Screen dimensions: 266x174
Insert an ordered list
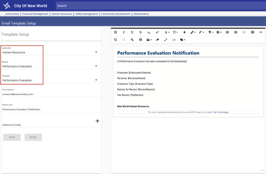tap(227, 32)
